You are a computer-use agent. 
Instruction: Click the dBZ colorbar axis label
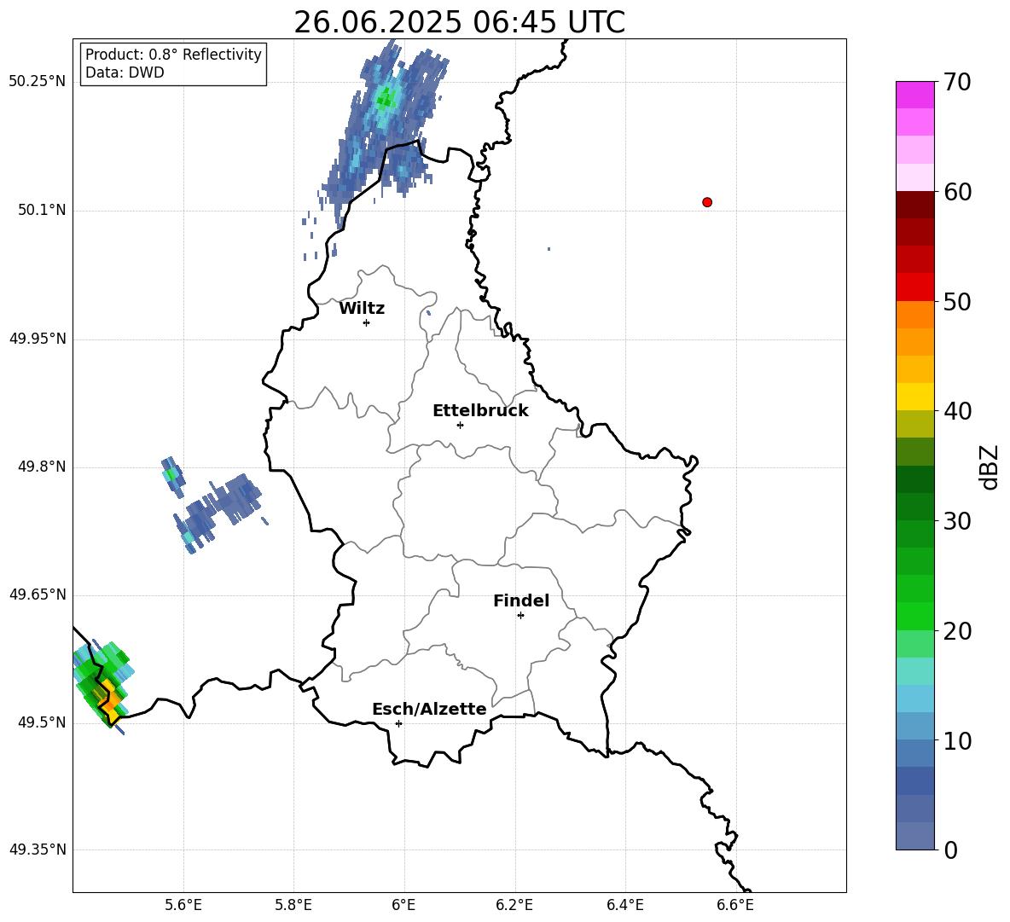tap(988, 467)
